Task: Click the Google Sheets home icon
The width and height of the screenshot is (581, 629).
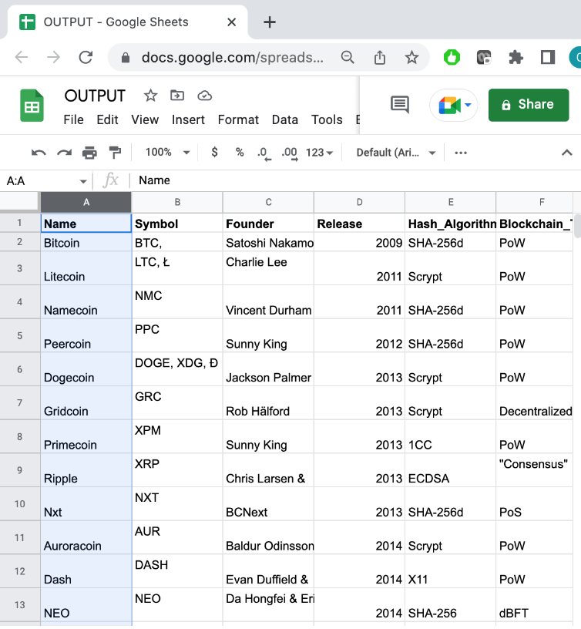Action: pyautogui.click(x=32, y=106)
